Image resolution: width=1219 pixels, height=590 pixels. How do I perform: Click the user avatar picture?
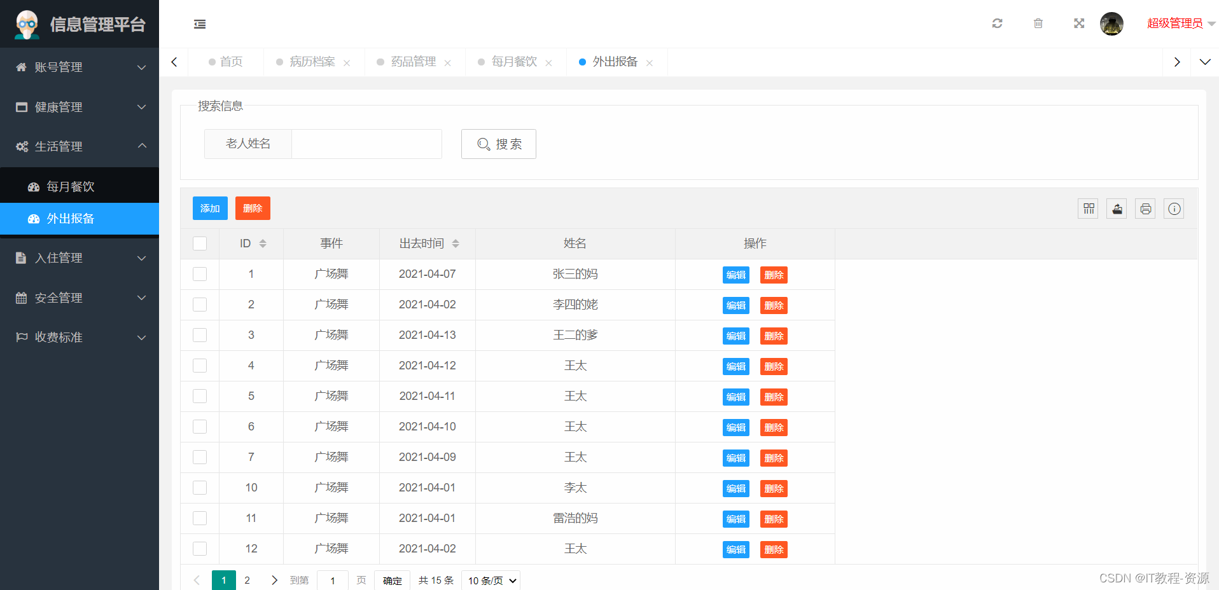(1111, 24)
